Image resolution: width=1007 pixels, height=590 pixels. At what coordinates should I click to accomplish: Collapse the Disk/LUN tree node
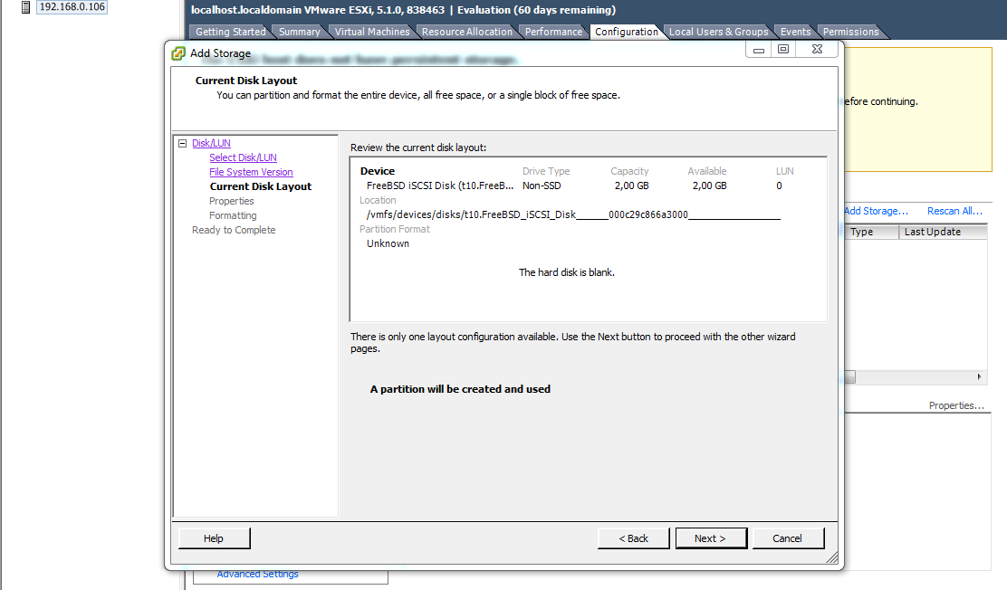click(182, 143)
